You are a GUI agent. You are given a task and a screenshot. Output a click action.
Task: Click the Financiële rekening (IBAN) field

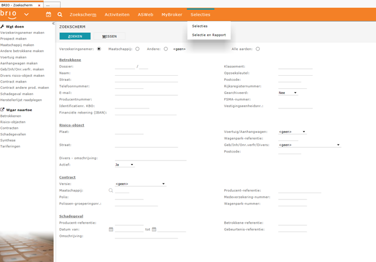146,113
